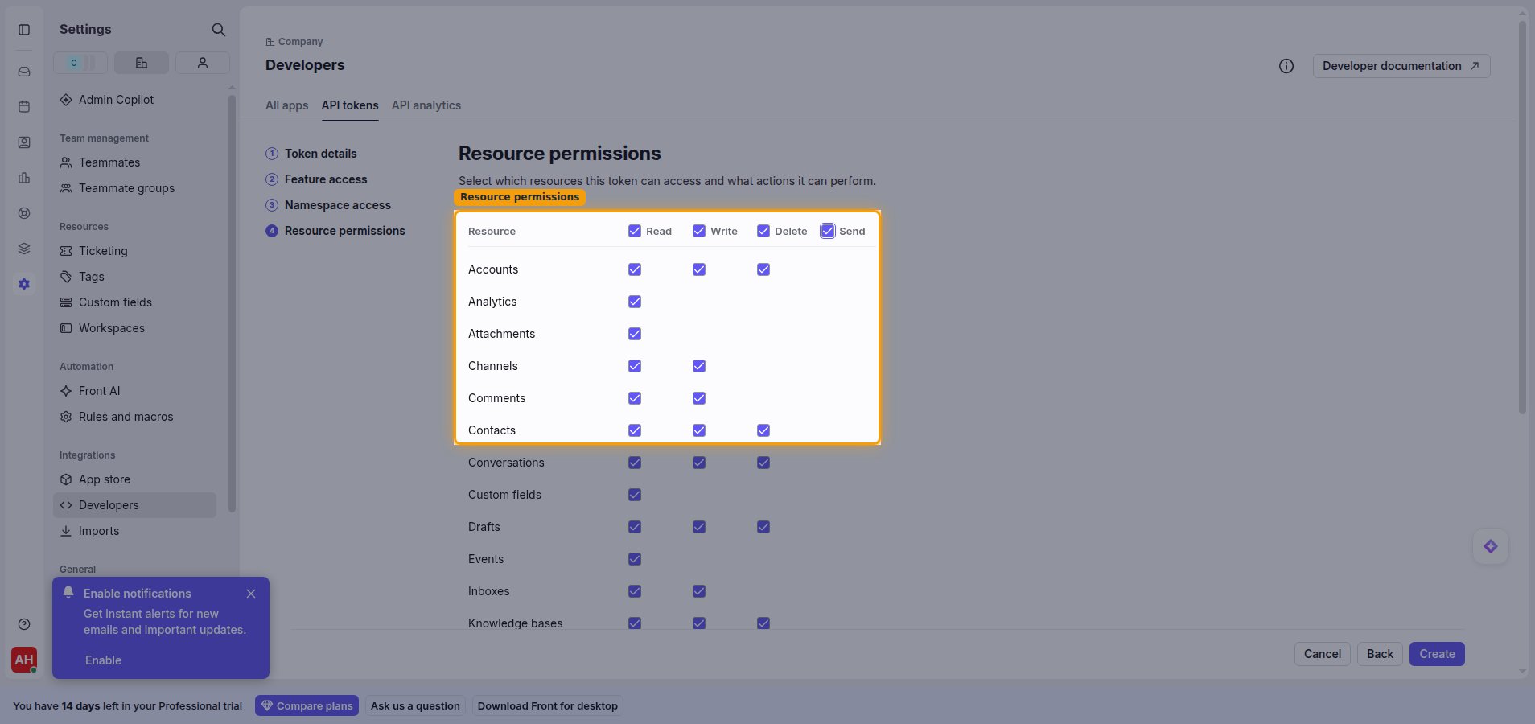This screenshot has height=724, width=1535.
Task: Open Custom fields in settings sidebar
Action: [x=134, y=302]
